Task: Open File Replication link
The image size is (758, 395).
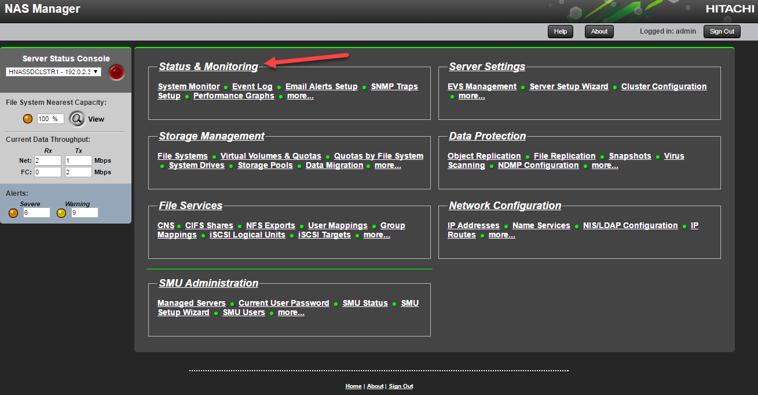Action: point(565,156)
